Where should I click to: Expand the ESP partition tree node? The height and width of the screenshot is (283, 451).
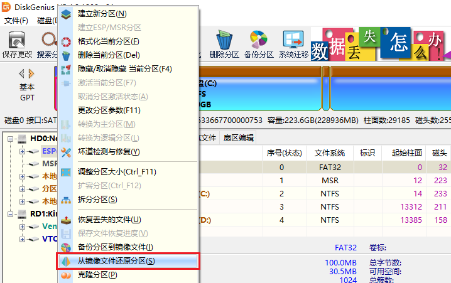(22, 151)
